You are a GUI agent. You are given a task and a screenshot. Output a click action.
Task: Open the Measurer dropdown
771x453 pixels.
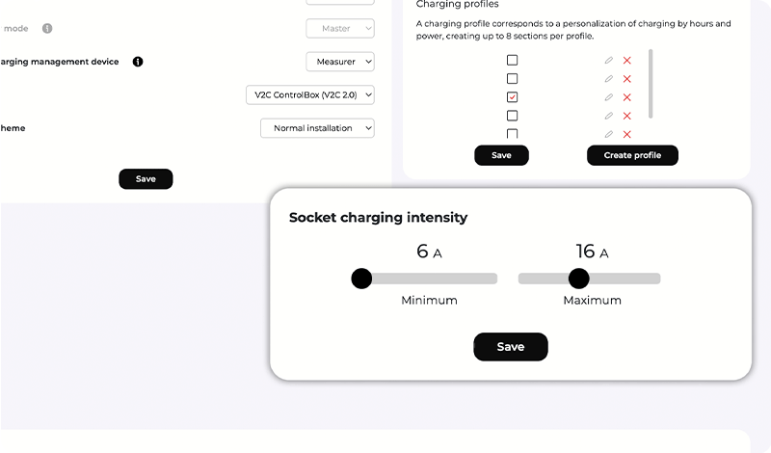(x=340, y=62)
